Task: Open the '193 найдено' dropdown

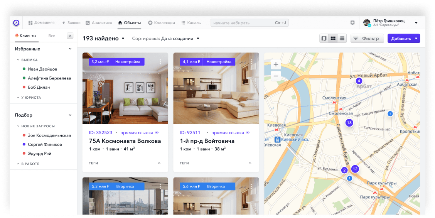Action: (103, 38)
